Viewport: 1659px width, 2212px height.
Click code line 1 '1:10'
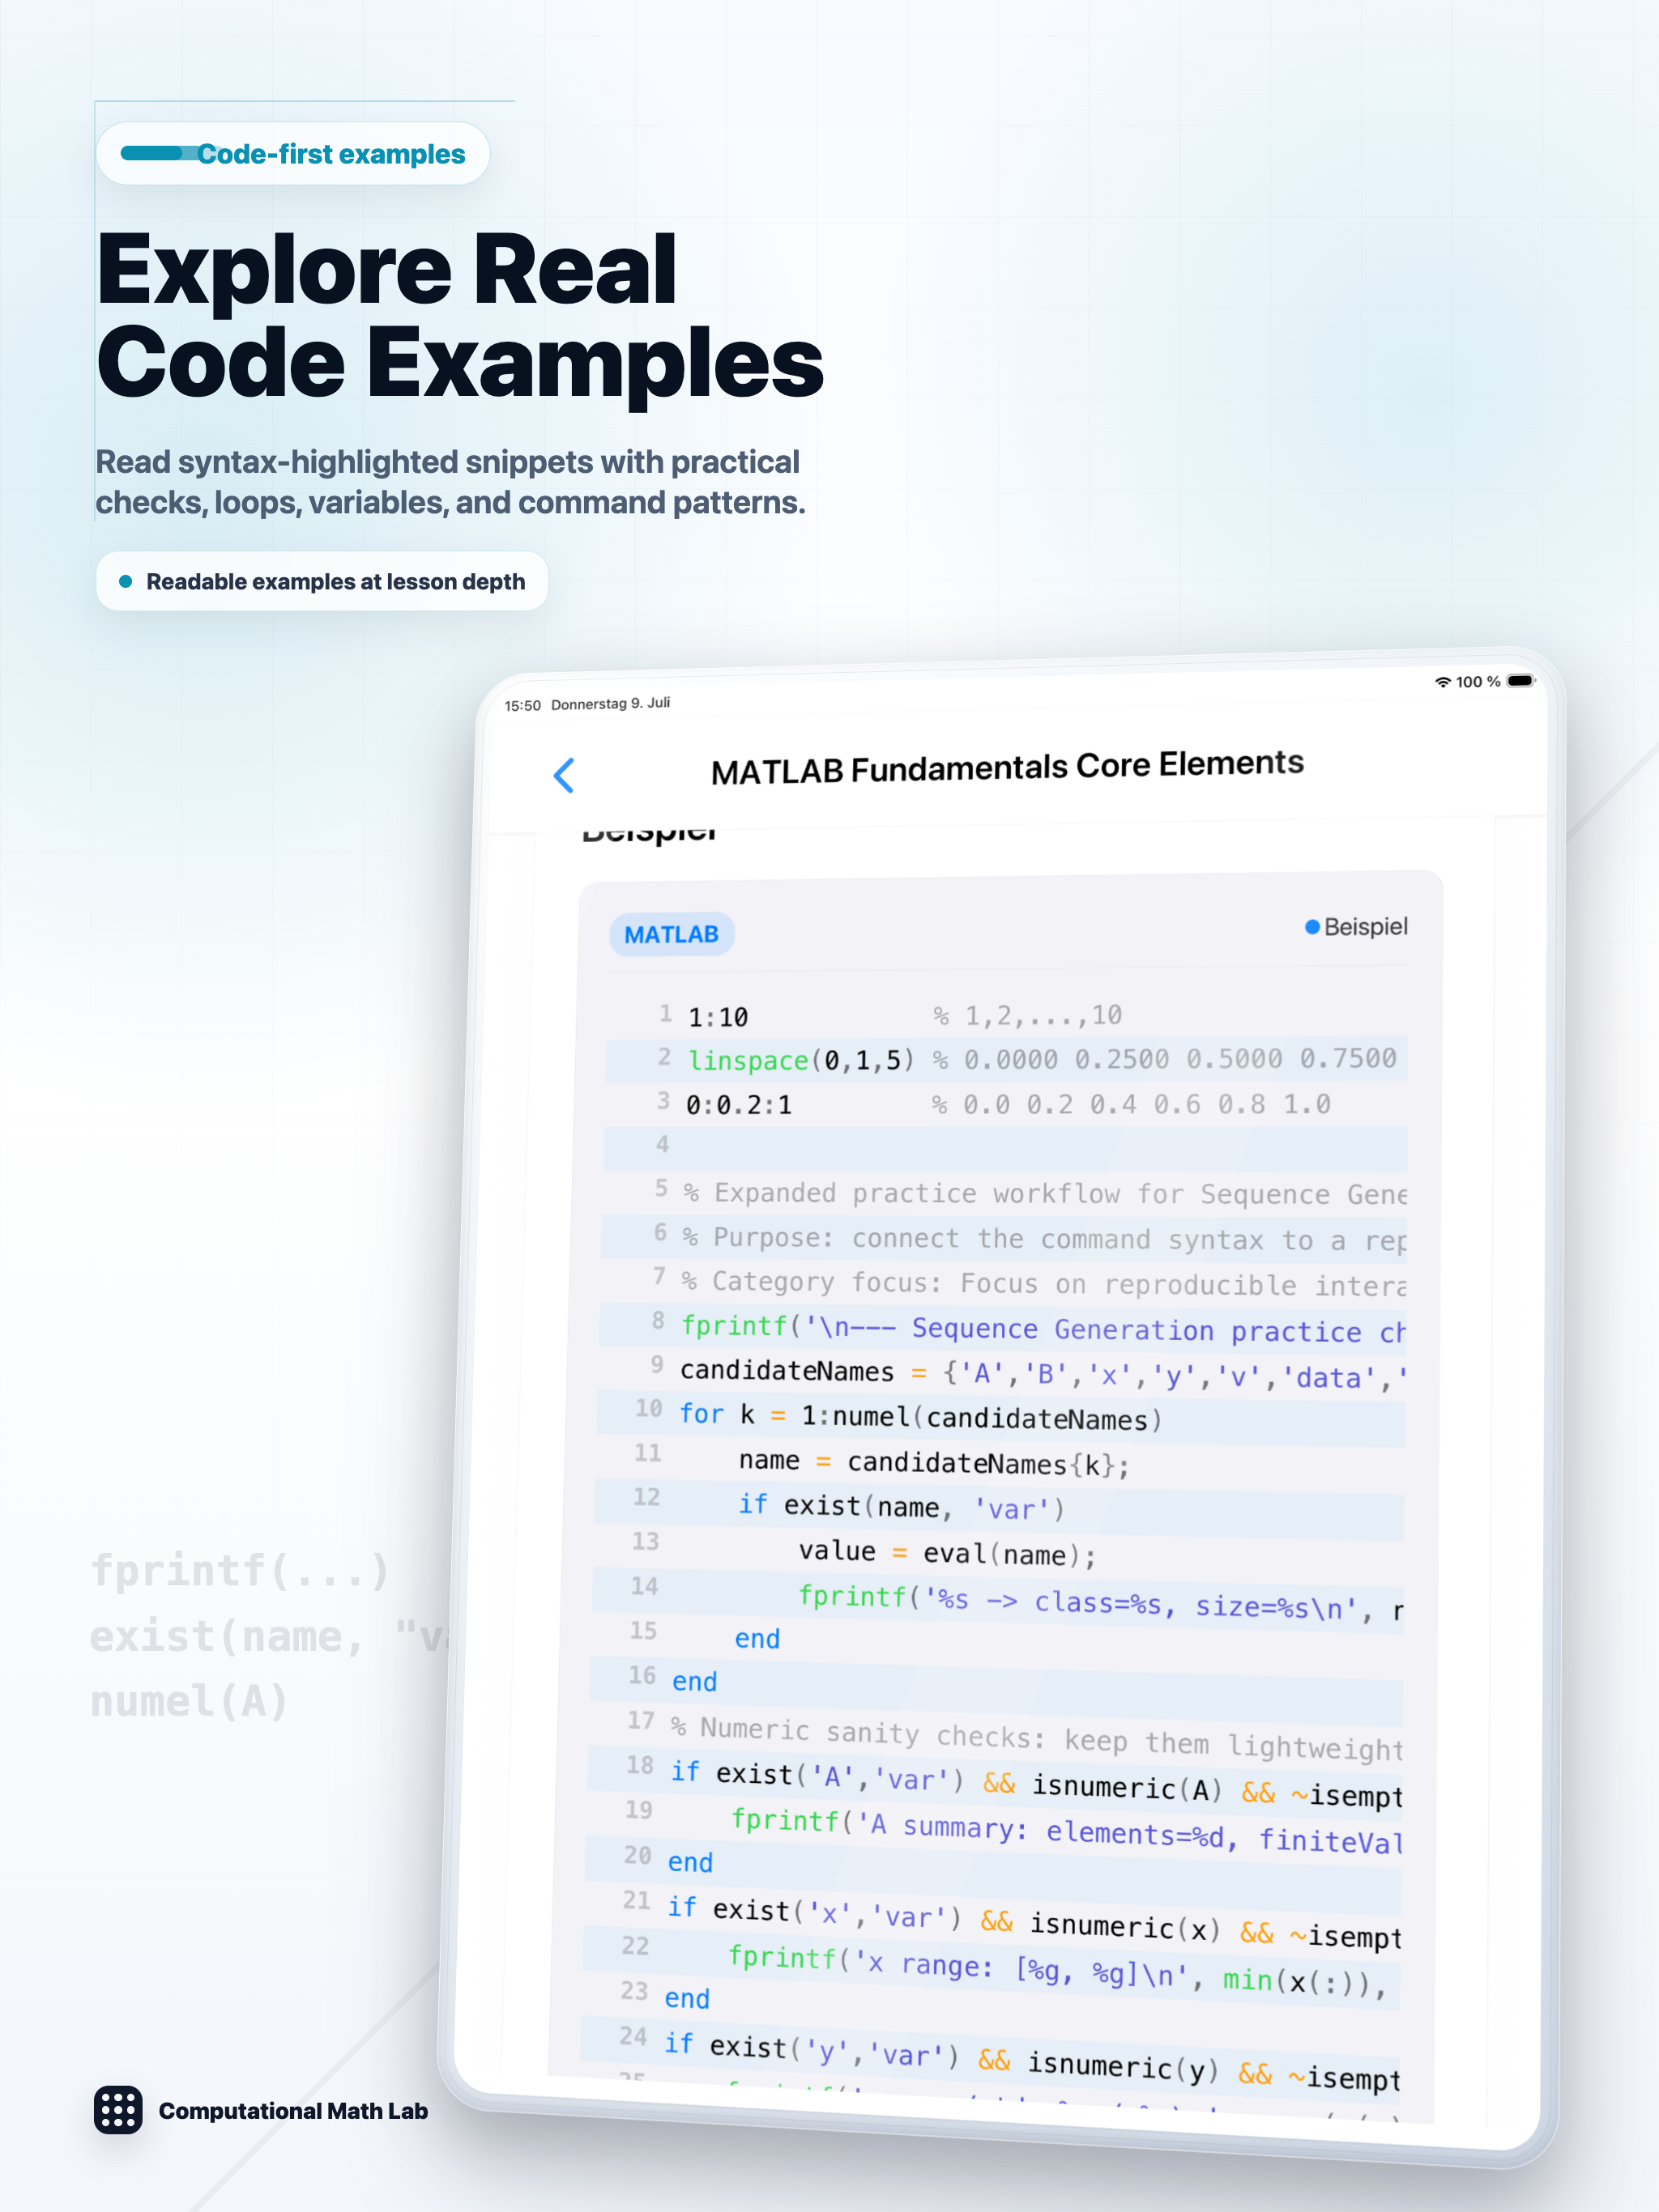click(719, 1018)
